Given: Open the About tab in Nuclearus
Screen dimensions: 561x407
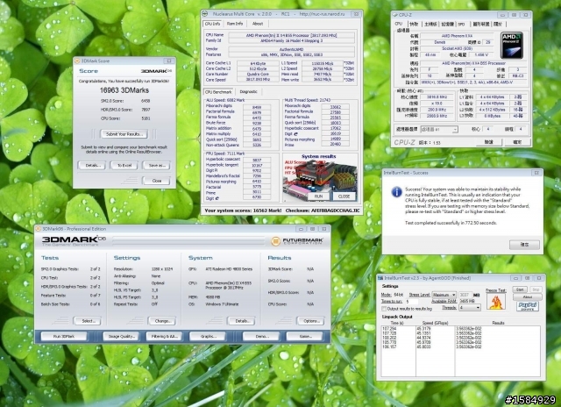Looking at the screenshot, I should (258, 24).
